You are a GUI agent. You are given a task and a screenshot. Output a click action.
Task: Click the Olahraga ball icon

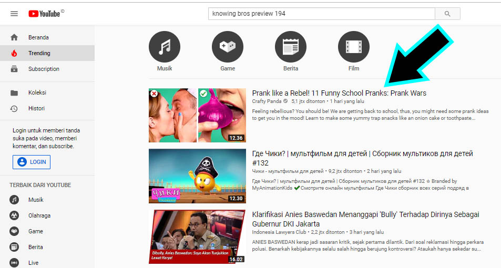(14, 215)
